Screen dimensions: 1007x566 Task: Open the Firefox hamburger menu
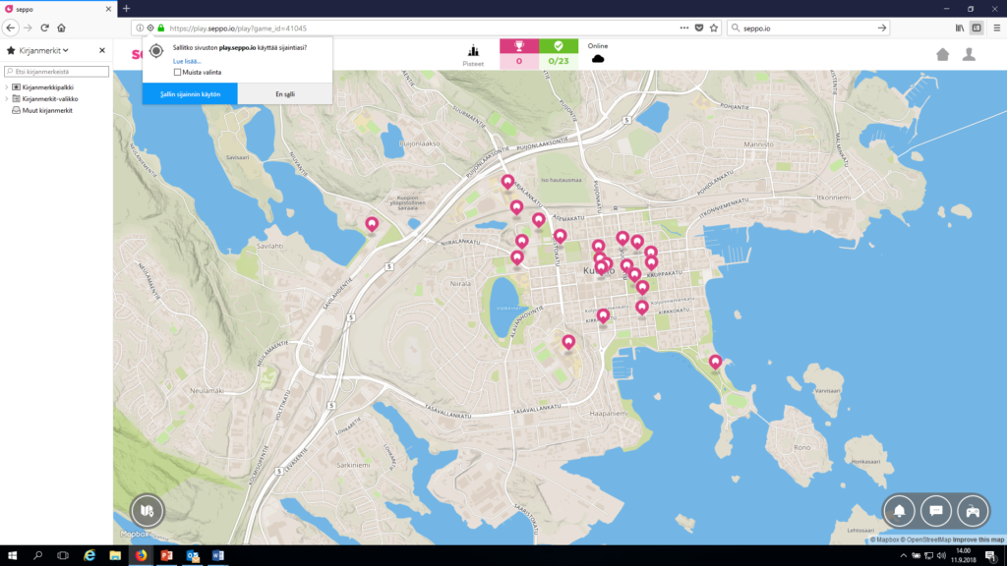[995, 28]
